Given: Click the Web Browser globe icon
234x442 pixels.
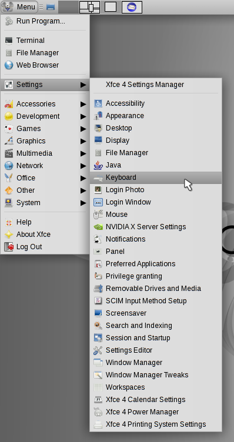Looking at the screenshot, I should [x=9, y=65].
